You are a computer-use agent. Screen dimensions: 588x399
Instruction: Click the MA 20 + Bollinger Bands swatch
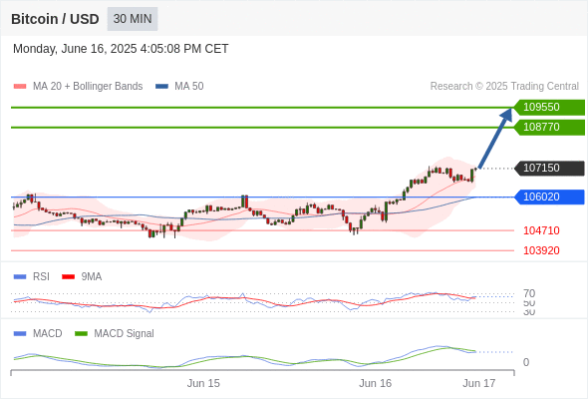[20, 87]
